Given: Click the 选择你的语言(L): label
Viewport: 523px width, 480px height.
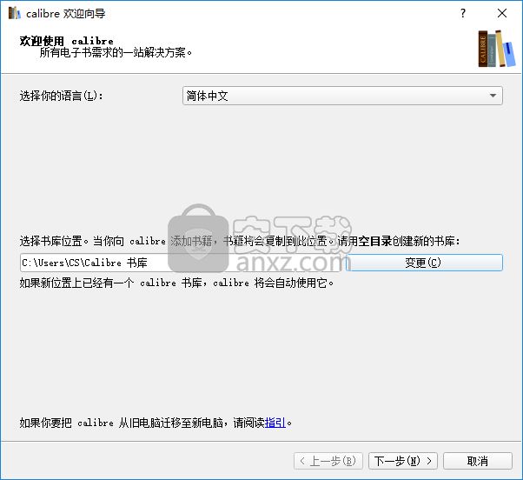Looking at the screenshot, I should [x=62, y=97].
